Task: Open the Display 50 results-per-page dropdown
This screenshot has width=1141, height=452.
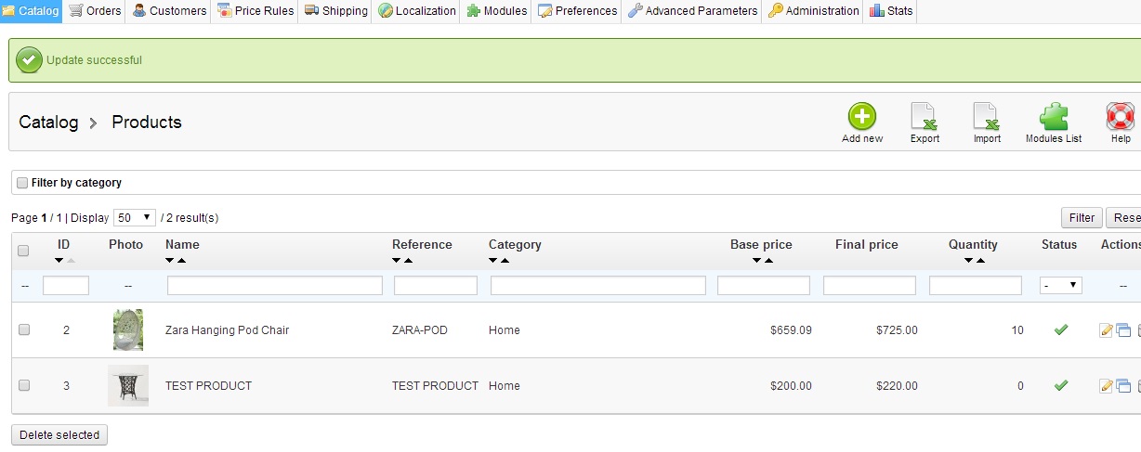Action: [135, 218]
